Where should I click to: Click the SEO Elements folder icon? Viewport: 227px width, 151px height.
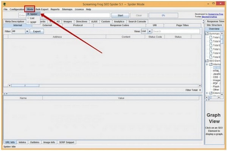coord(207,61)
